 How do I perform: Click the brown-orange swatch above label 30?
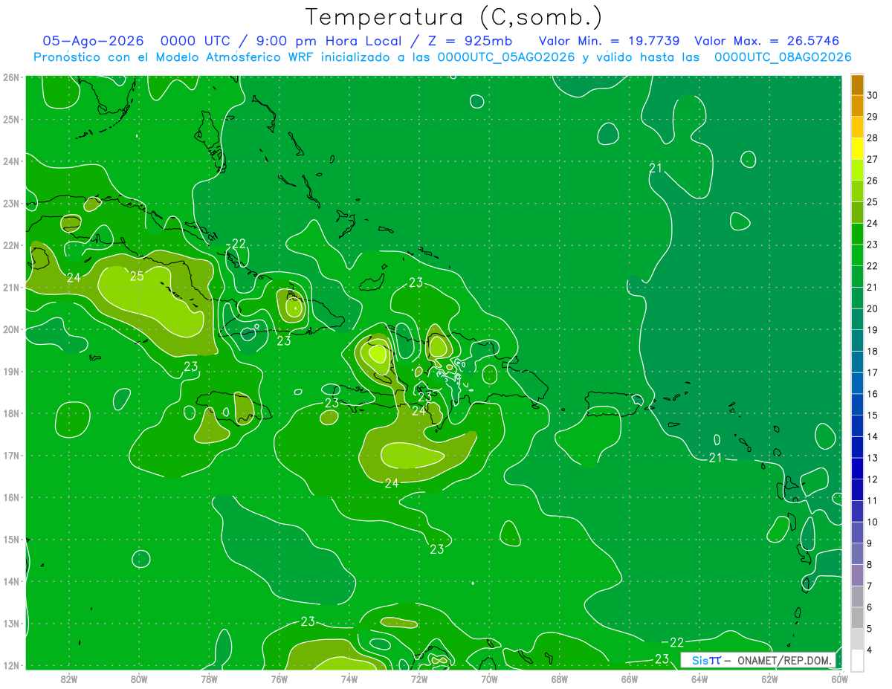857,85
